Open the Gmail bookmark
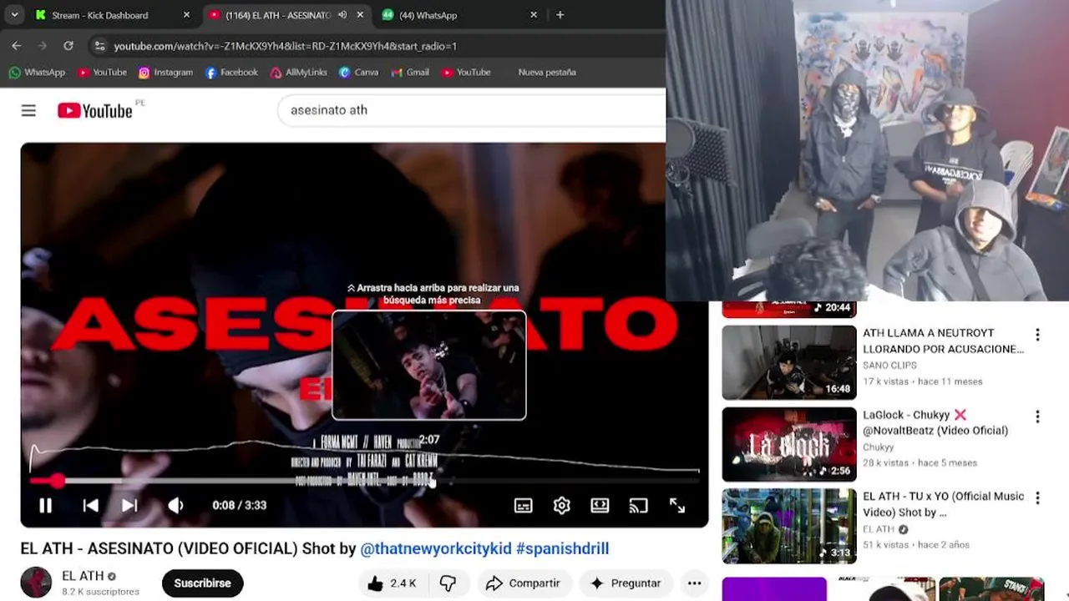This screenshot has height=601, width=1069. [x=409, y=73]
